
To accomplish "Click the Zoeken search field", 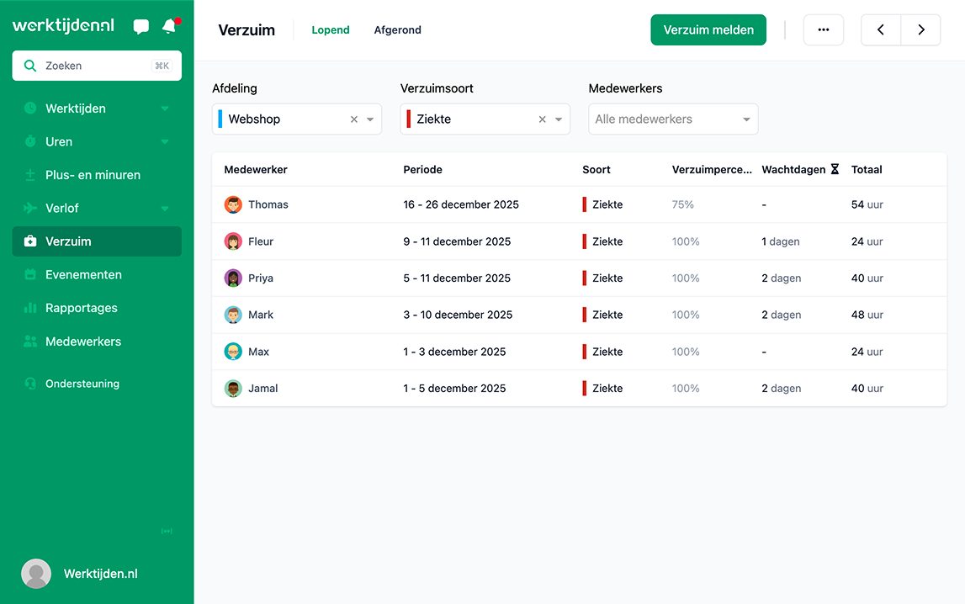I will point(96,65).
